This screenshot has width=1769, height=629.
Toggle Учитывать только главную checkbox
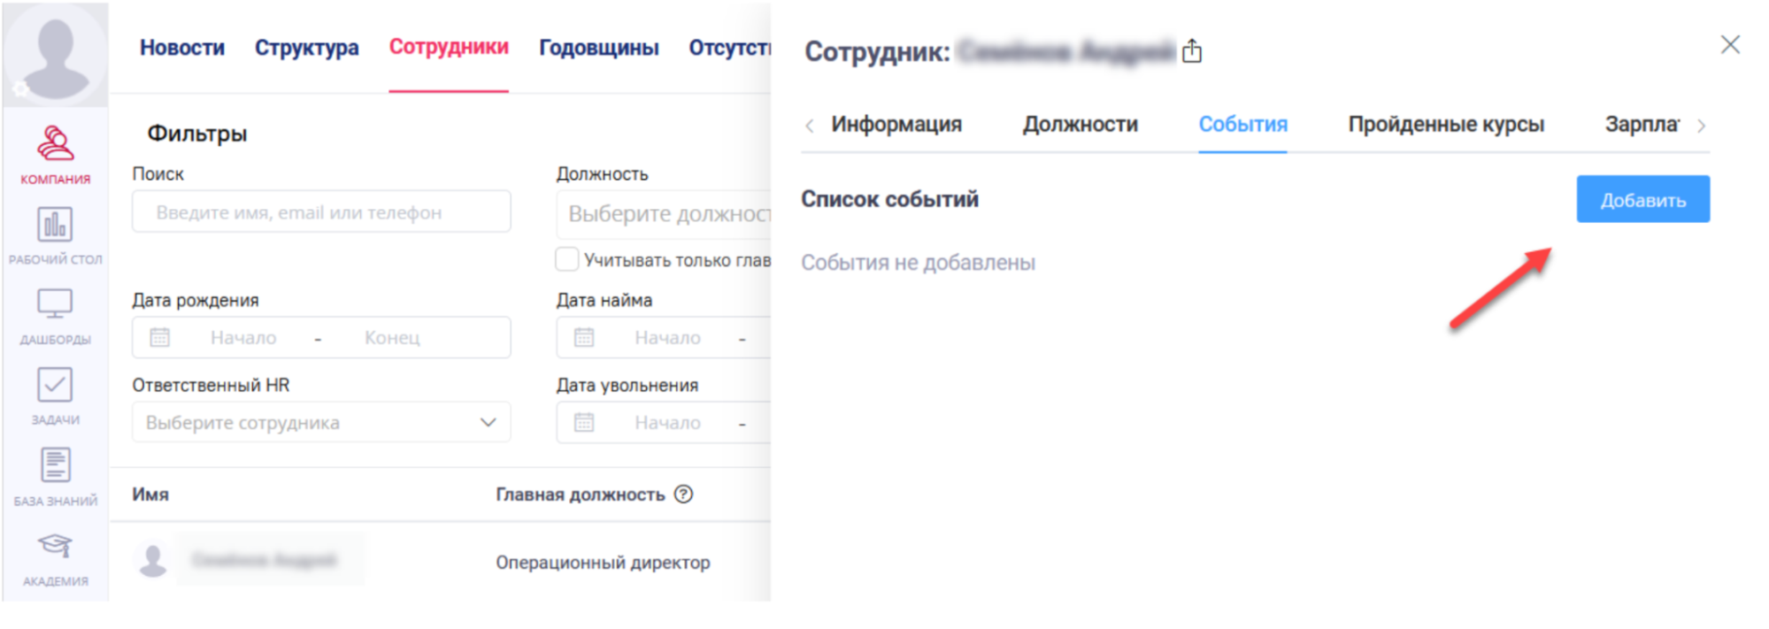(x=567, y=259)
